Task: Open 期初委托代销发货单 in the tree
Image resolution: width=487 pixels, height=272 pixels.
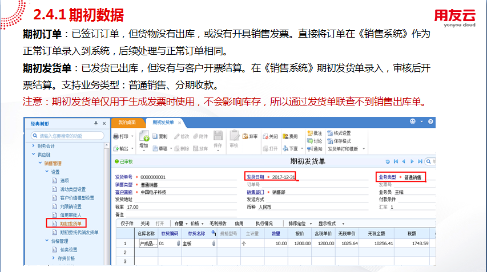Action: click(x=79, y=233)
